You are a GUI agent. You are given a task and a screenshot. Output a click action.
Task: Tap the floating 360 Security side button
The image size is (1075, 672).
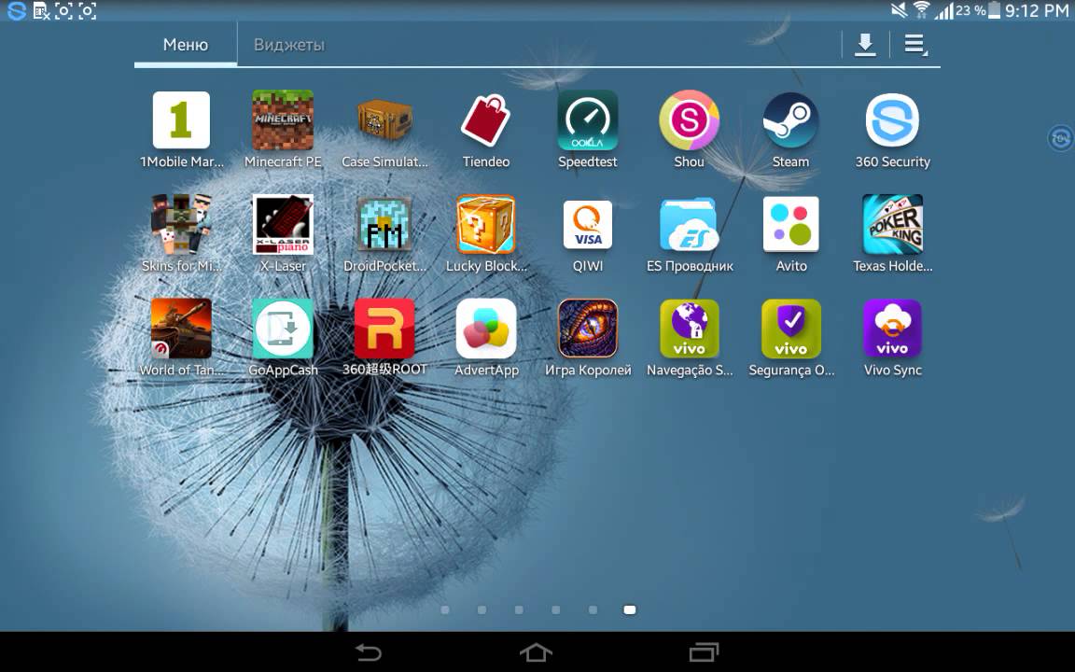coord(1061,138)
